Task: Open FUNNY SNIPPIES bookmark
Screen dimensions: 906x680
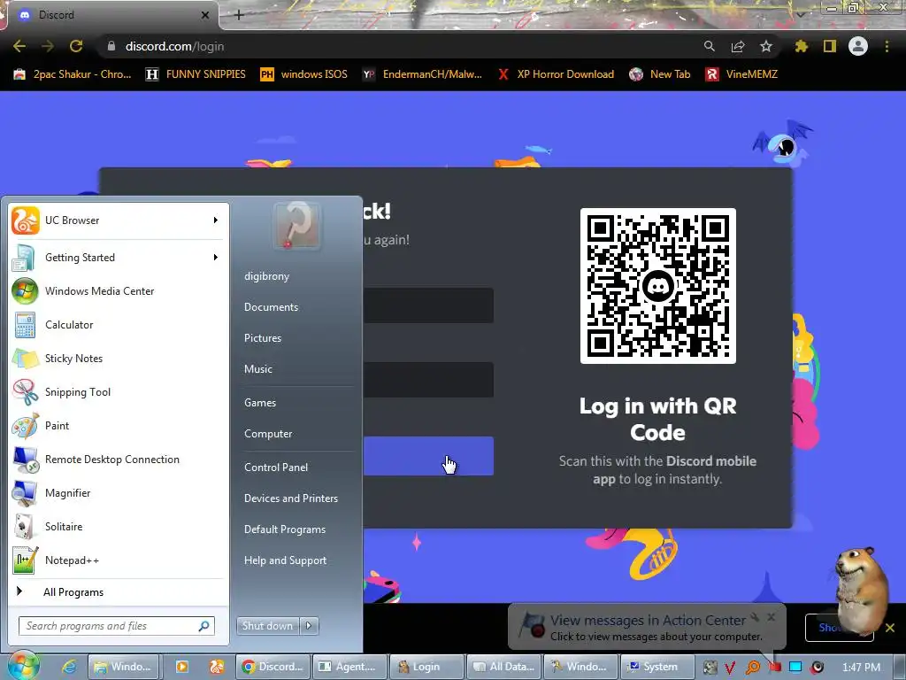Action: [196, 74]
